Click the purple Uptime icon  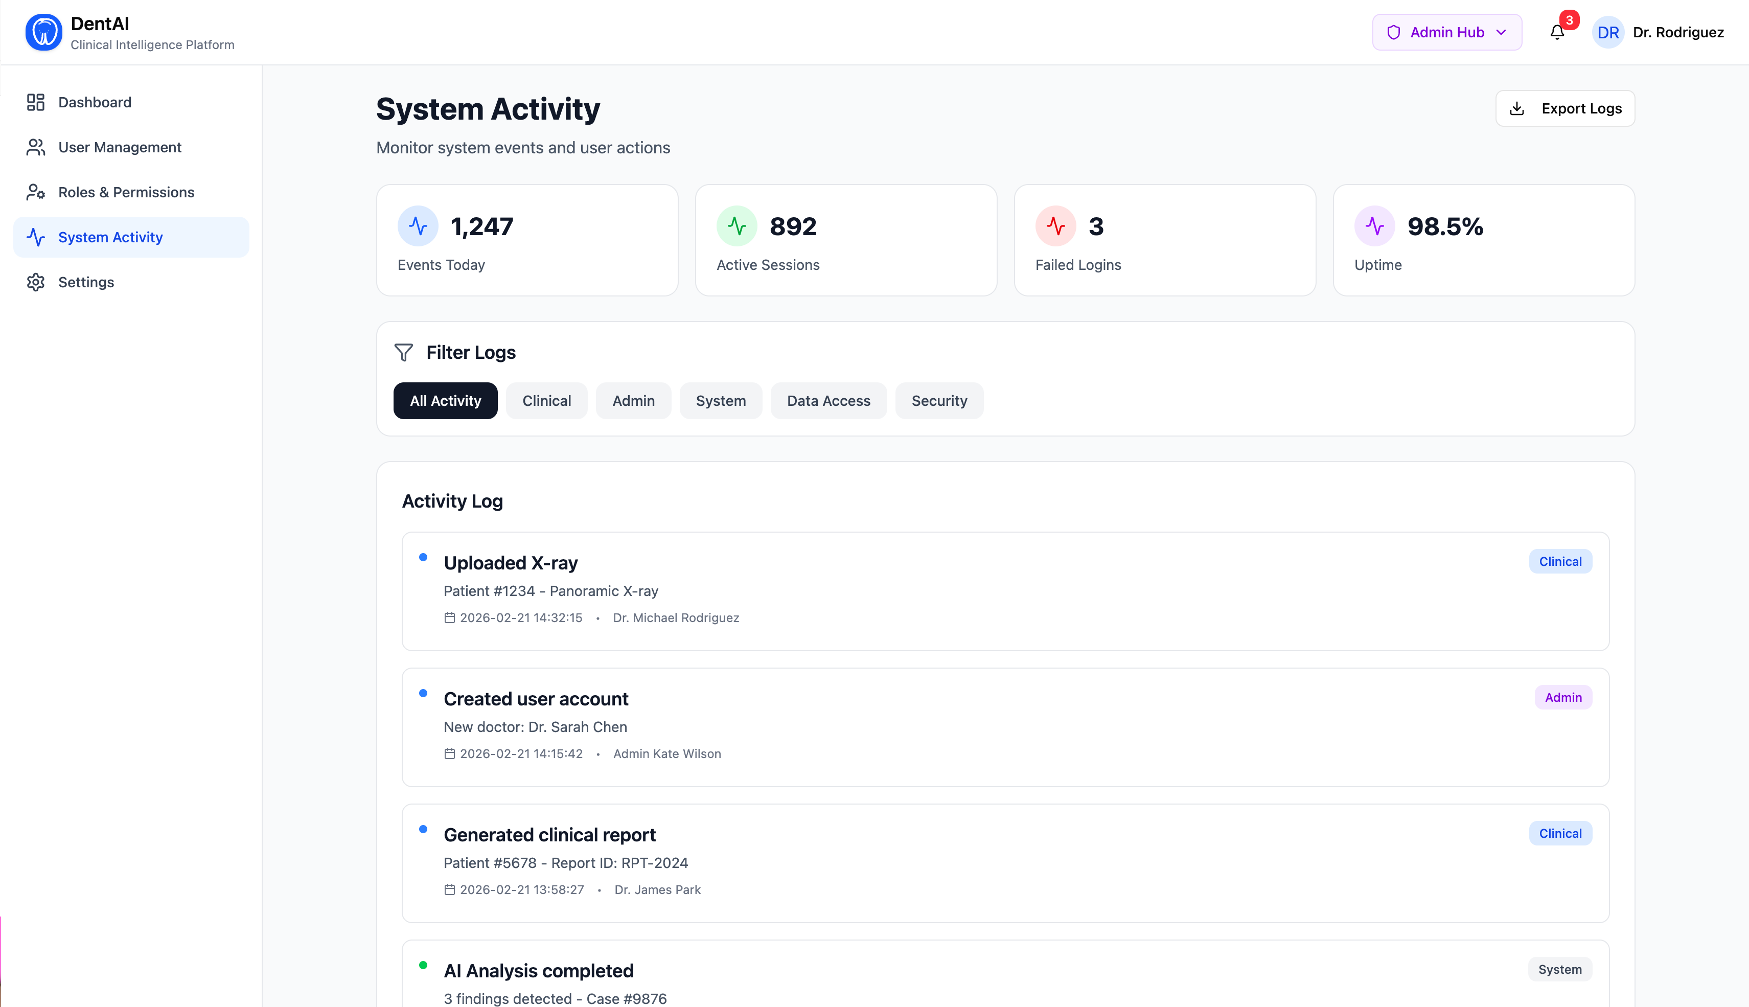click(x=1374, y=226)
